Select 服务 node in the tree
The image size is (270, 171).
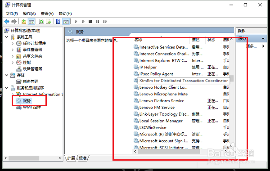[27, 101]
